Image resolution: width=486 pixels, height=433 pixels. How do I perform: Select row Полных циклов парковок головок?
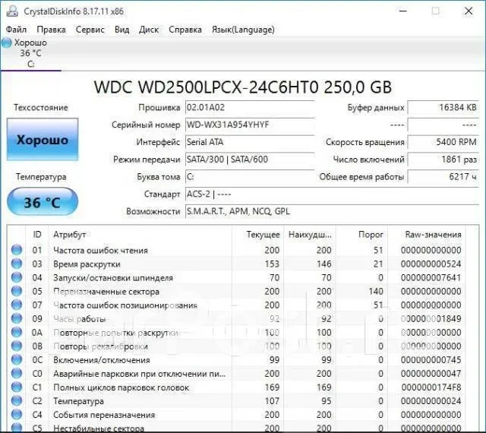[236, 387]
